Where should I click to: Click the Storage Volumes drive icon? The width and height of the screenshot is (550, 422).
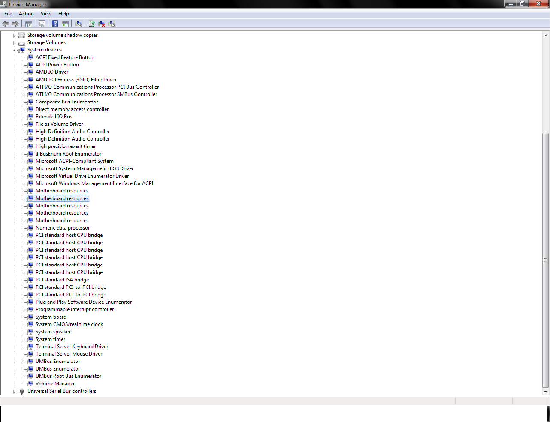22,42
